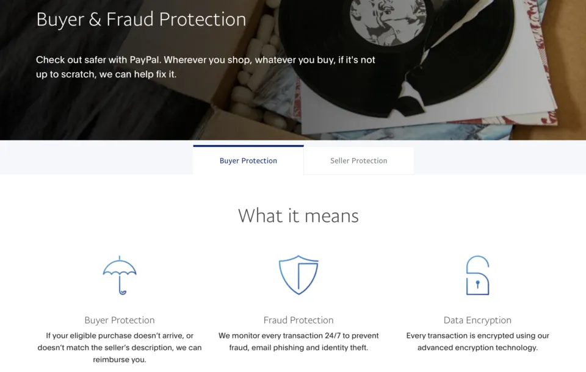Image resolution: width=586 pixels, height=372 pixels.
Task: Switch to the Seller Protection tab
Action: (358, 160)
